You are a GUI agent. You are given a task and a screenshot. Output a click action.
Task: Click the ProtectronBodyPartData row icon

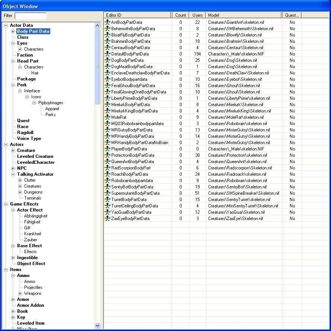click(x=108, y=155)
